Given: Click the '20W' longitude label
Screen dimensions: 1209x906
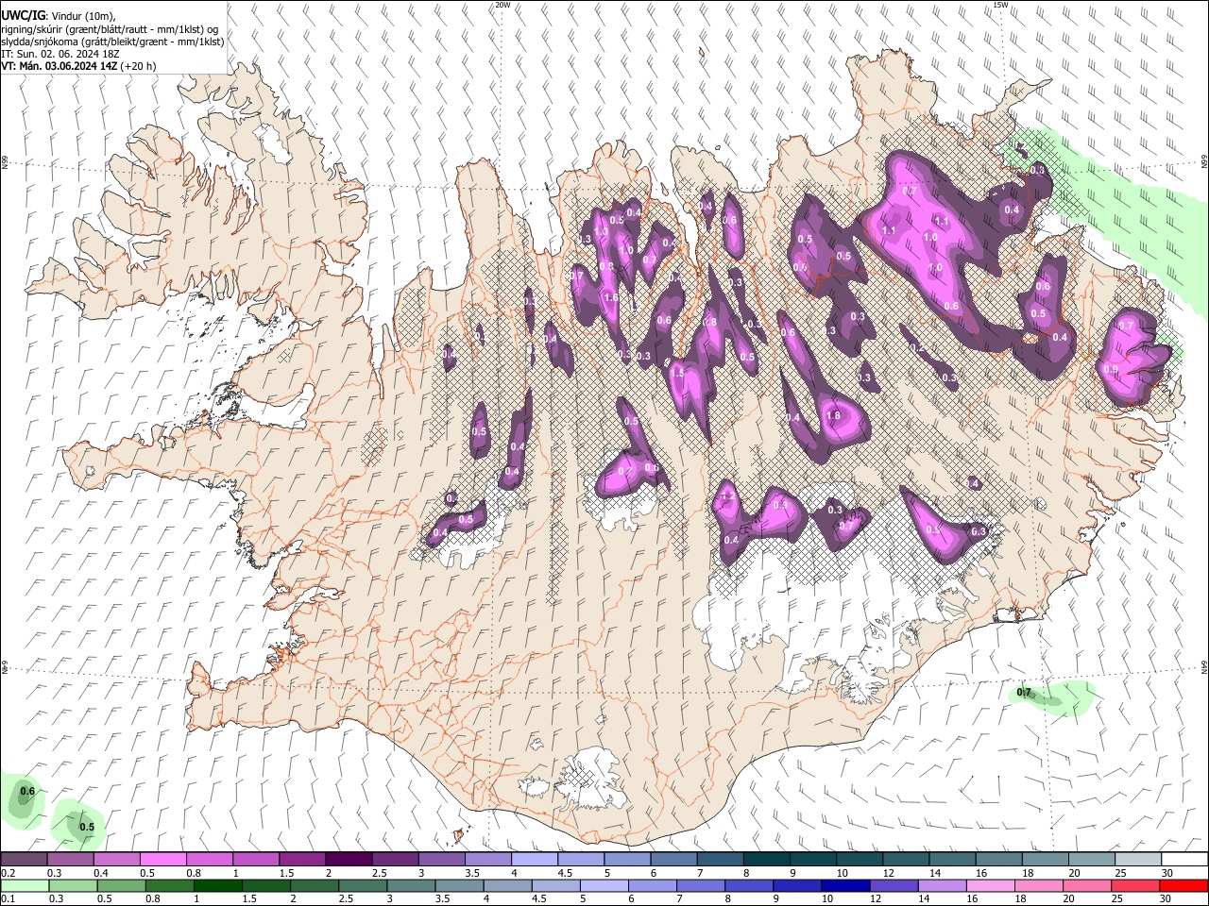Looking at the screenshot, I should pyautogui.click(x=502, y=5).
